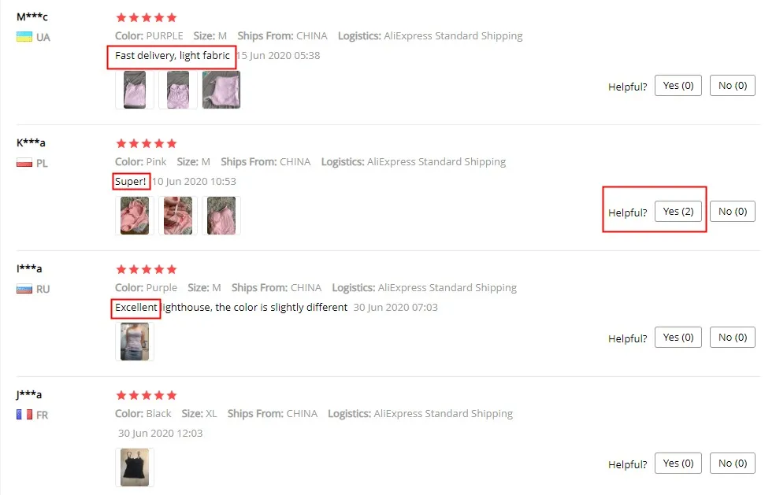Screen dimensions: 776x495
Task: Vote No (0) on K***a's review
Action: (x=733, y=212)
